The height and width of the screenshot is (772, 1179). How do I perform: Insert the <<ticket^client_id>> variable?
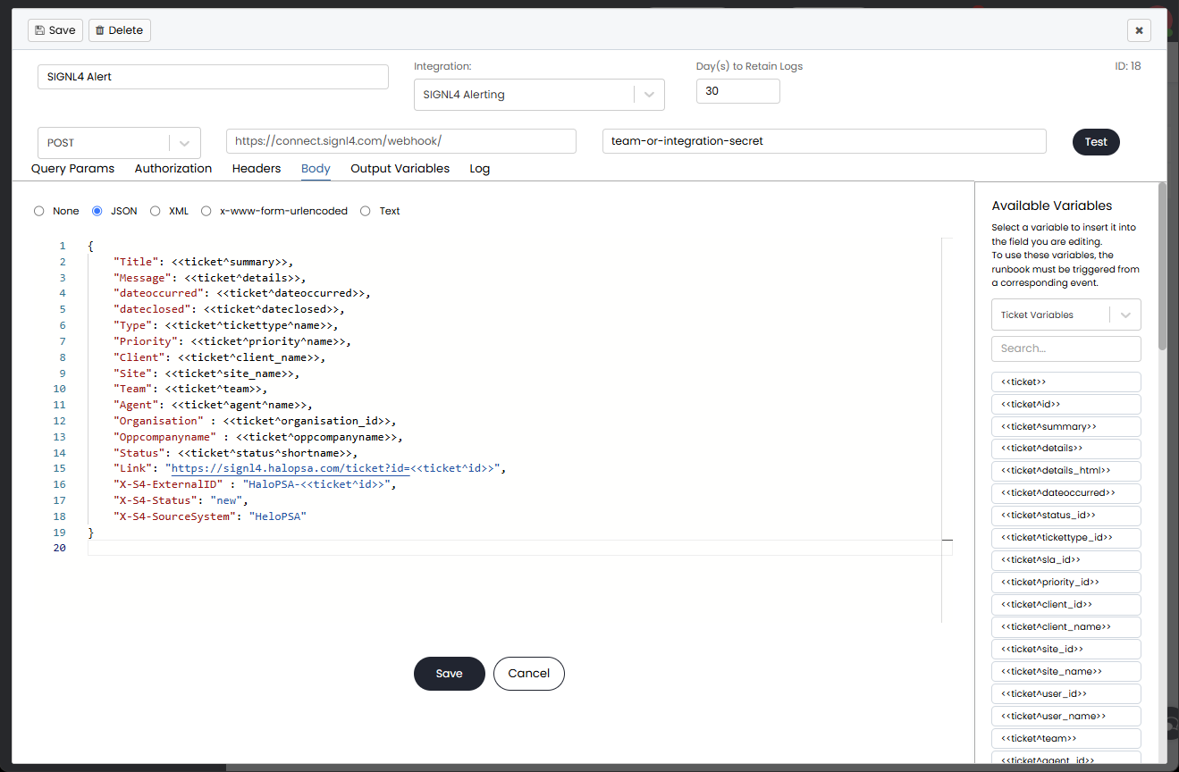pos(1066,605)
